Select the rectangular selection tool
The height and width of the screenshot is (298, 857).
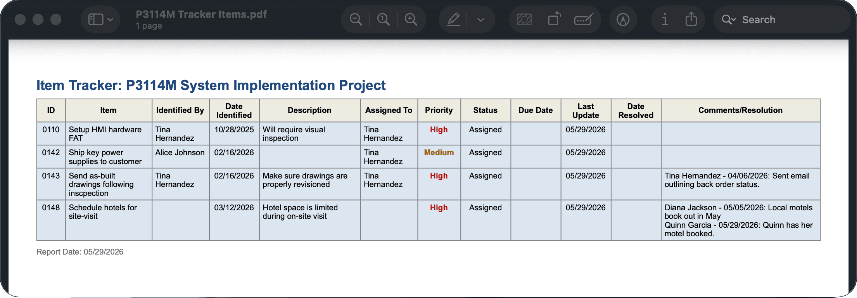click(x=524, y=19)
